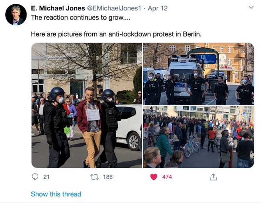Open the Apr 12 timestamp link
The width and height of the screenshot is (261, 203).
click(157, 8)
